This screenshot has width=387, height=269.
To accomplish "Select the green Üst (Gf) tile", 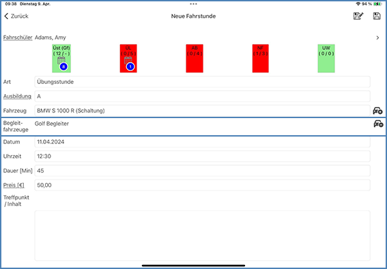I will point(61,59).
